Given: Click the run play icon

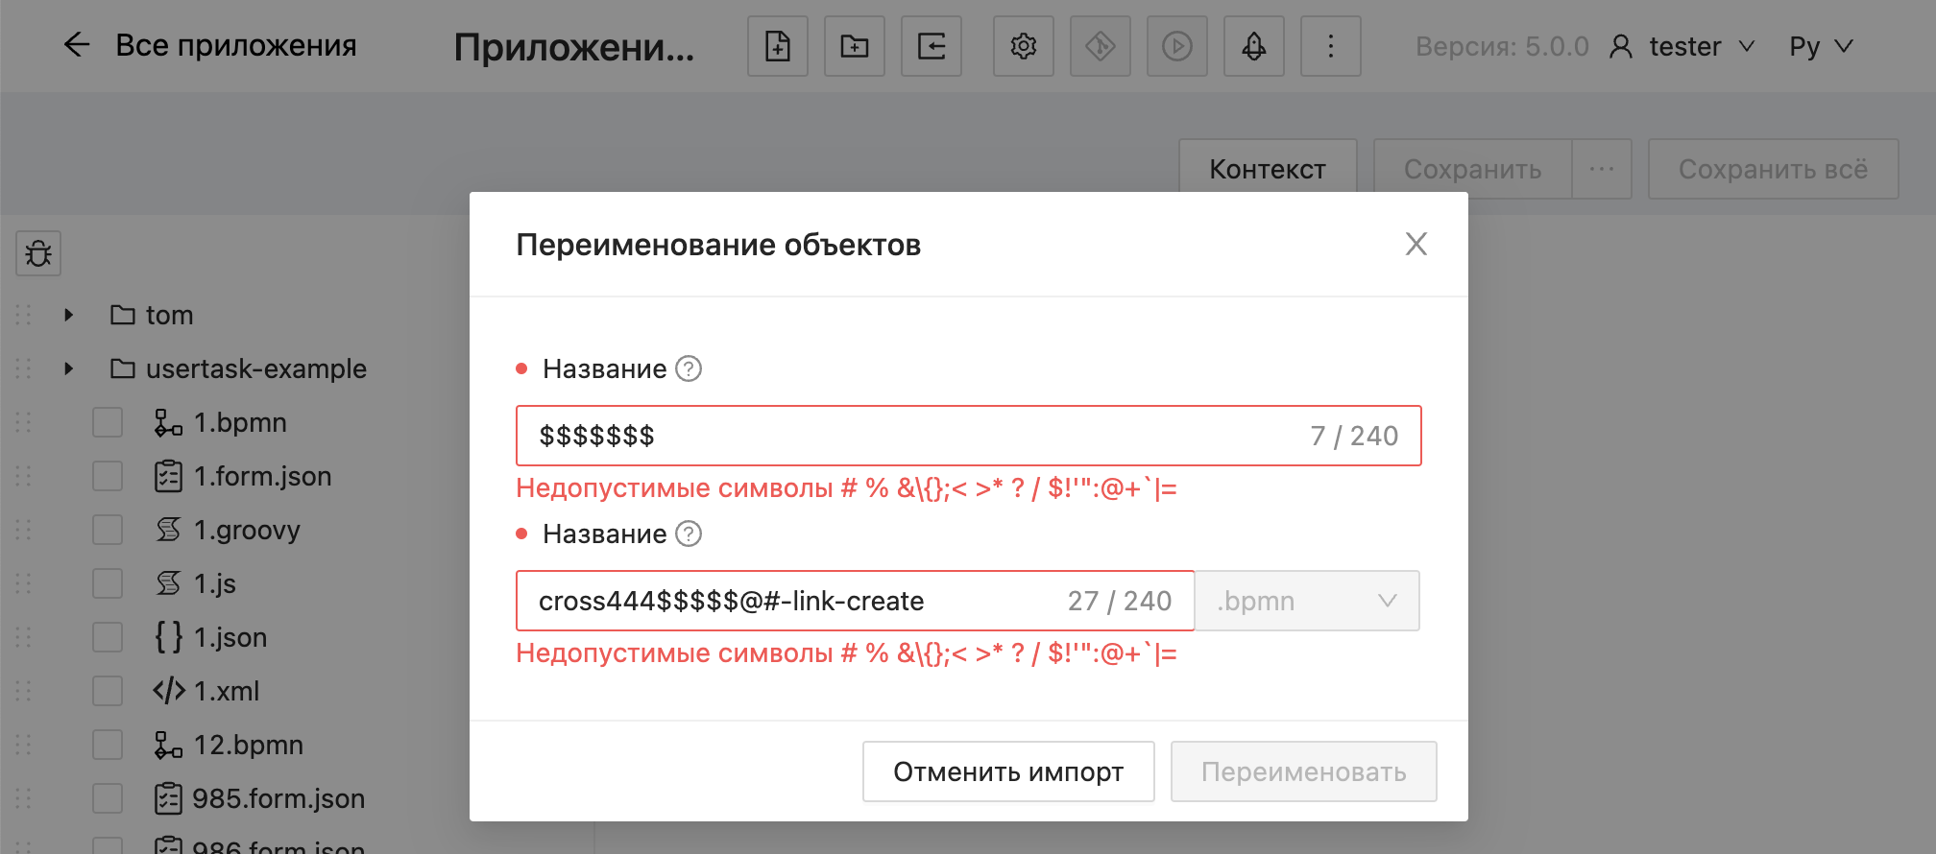Looking at the screenshot, I should click(x=1176, y=46).
